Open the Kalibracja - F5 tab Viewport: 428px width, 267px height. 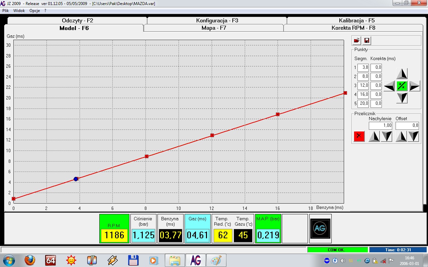click(356, 21)
